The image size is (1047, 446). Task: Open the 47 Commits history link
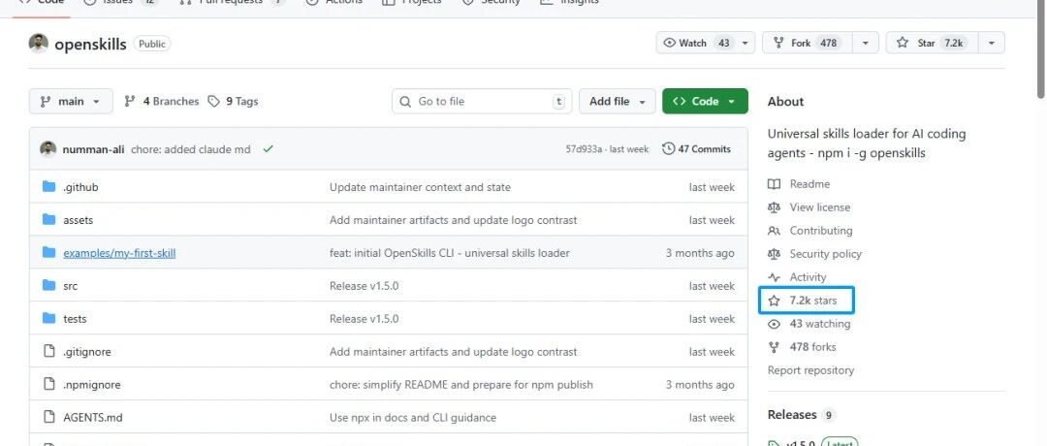(696, 149)
